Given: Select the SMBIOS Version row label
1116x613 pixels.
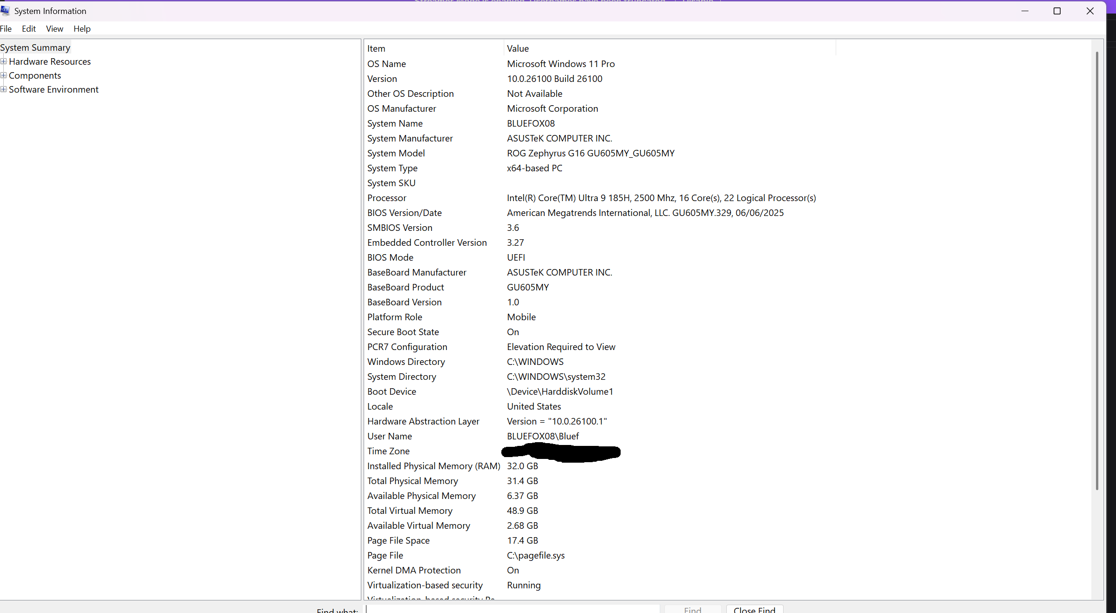Looking at the screenshot, I should tap(399, 228).
